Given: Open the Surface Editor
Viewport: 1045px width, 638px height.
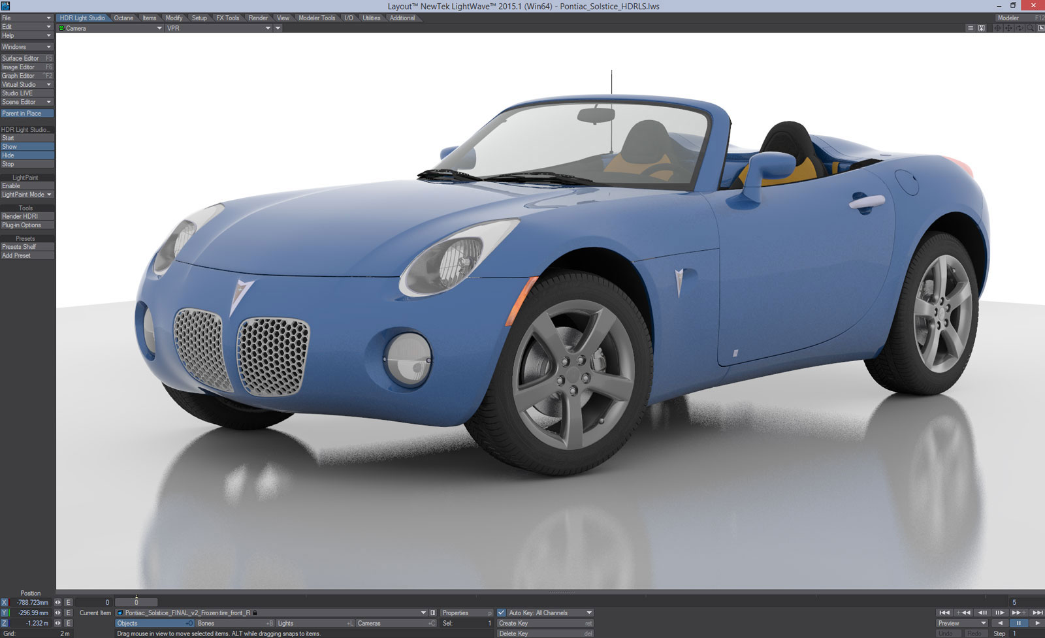Looking at the screenshot, I should click(x=27, y=58).
